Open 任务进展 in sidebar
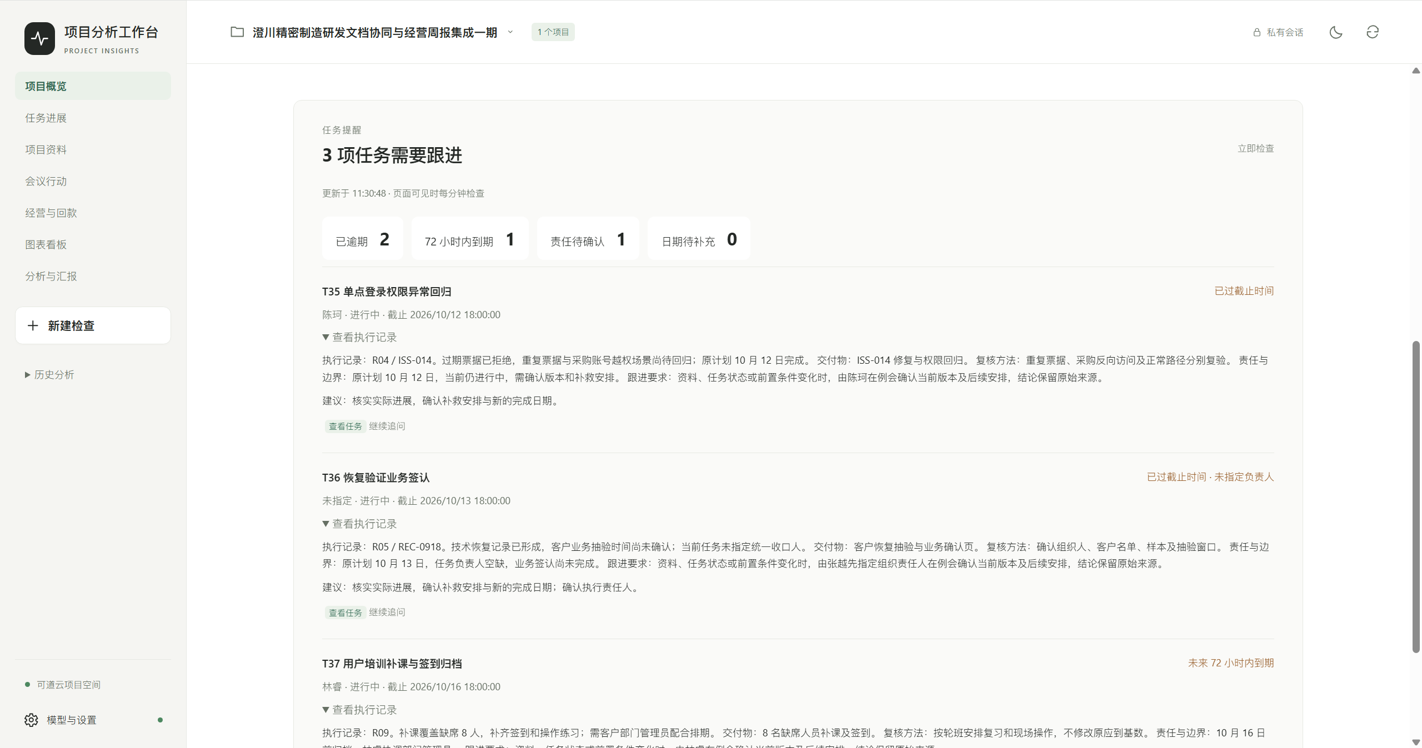 coord(93,118)
